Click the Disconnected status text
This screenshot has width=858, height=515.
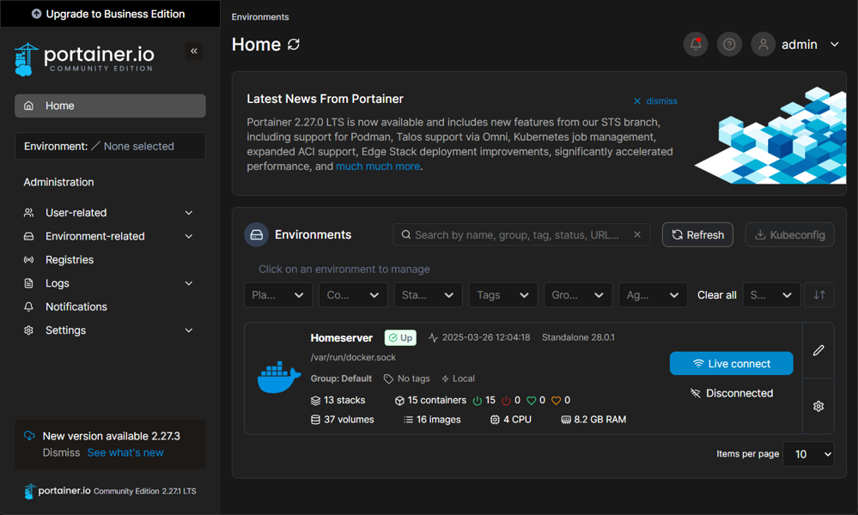point(739,393)
